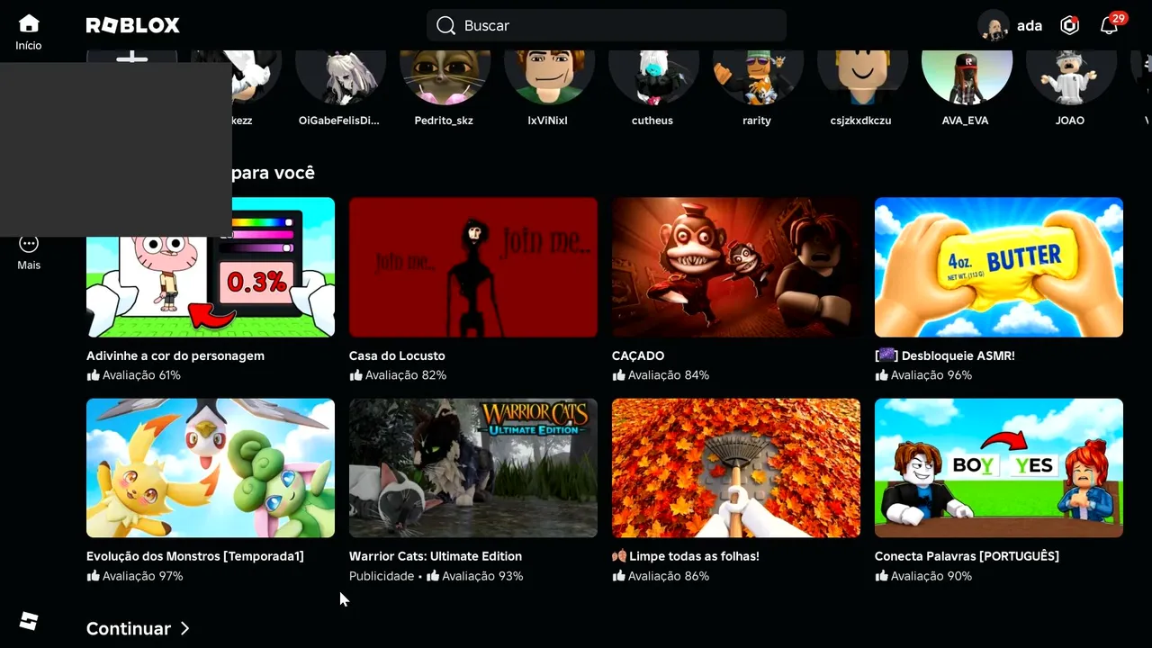Go to the Início home icon
This screenshot has width=1152, height=648.
click(29, 23)
